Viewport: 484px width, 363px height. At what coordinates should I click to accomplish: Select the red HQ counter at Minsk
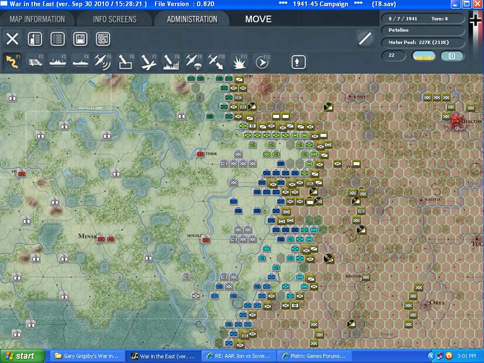pos(111,239)
